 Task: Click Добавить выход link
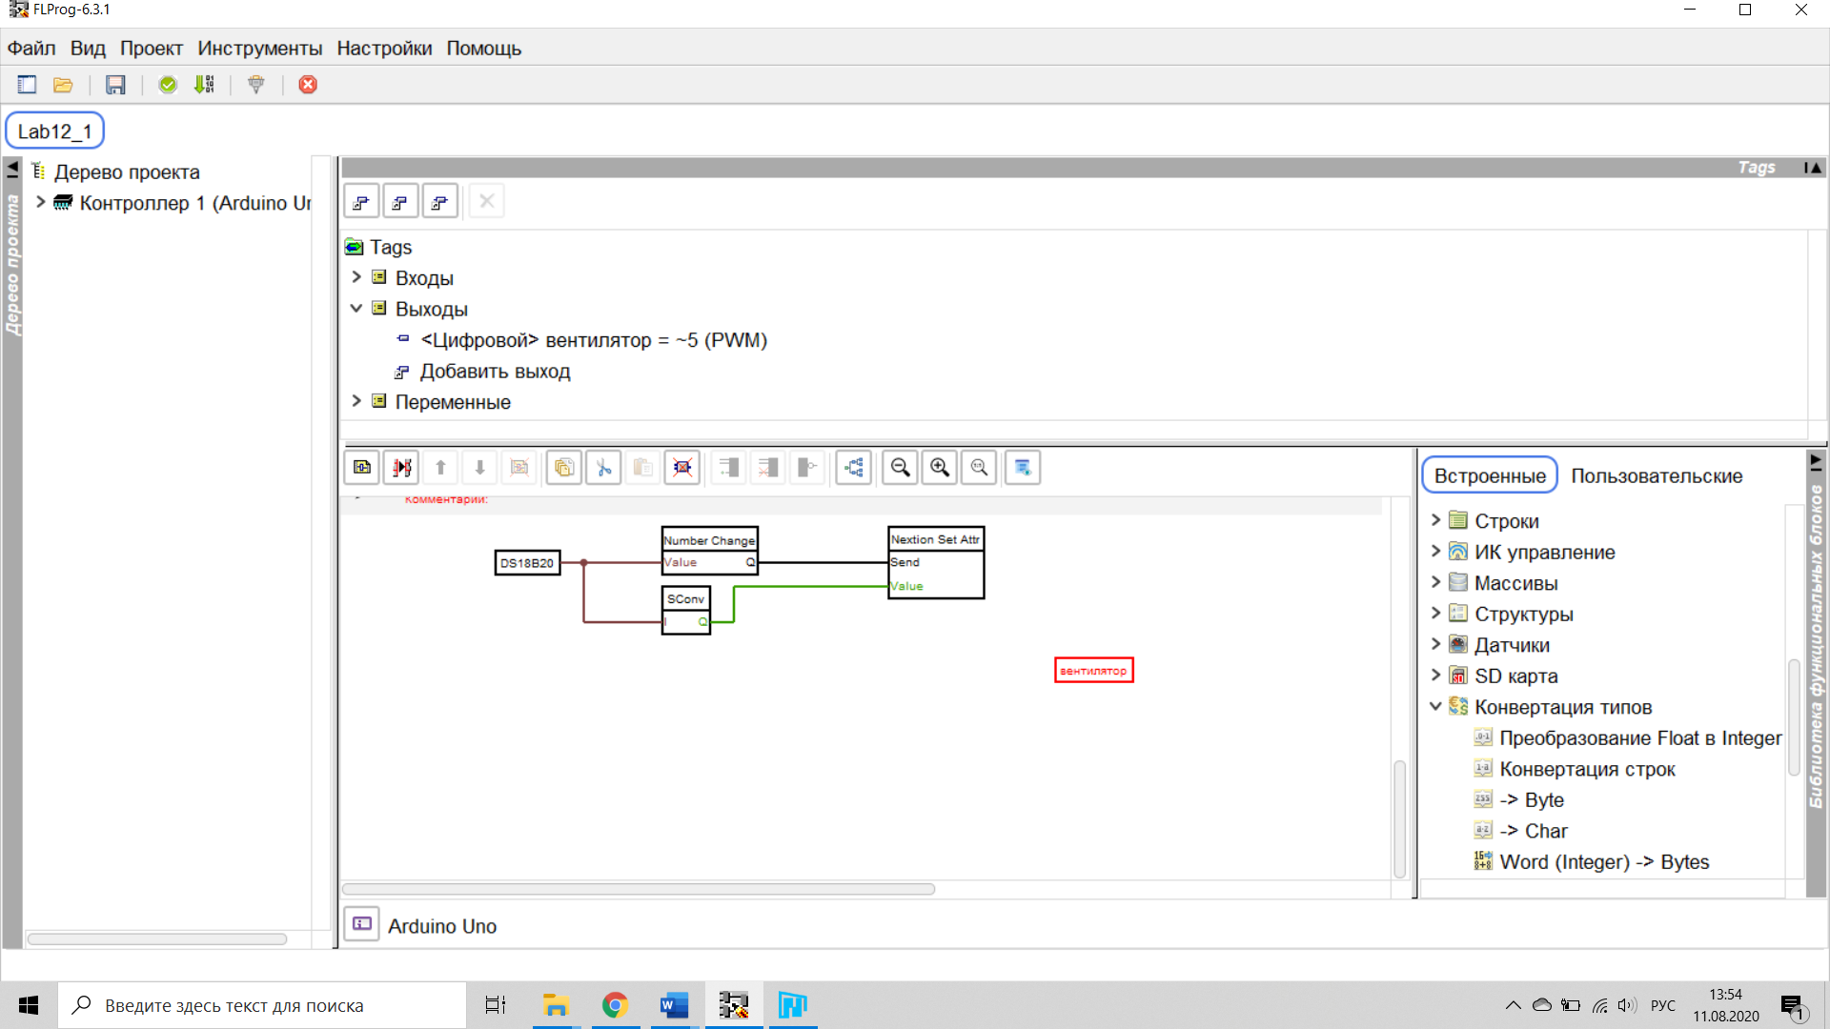495,372
